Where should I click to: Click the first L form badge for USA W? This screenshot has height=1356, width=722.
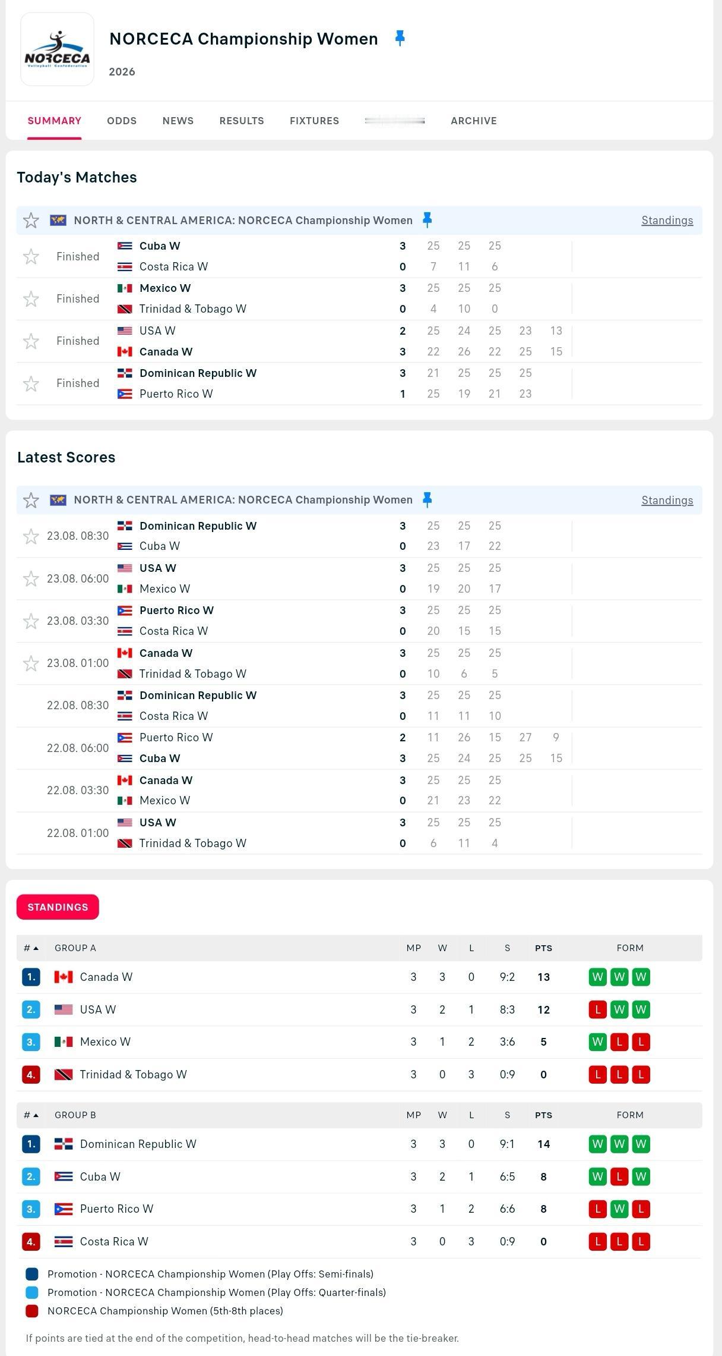click(x=598, y=1009)
